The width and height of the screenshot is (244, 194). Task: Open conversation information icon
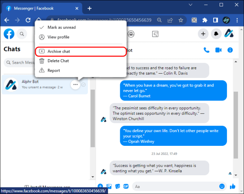pos(230,50)
